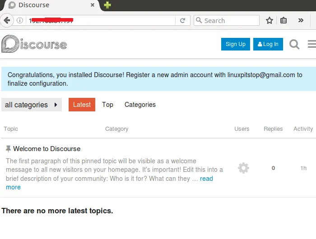Show site information icon in address bar
Viewport: 316px width, 239px height.
click(20, 20)
